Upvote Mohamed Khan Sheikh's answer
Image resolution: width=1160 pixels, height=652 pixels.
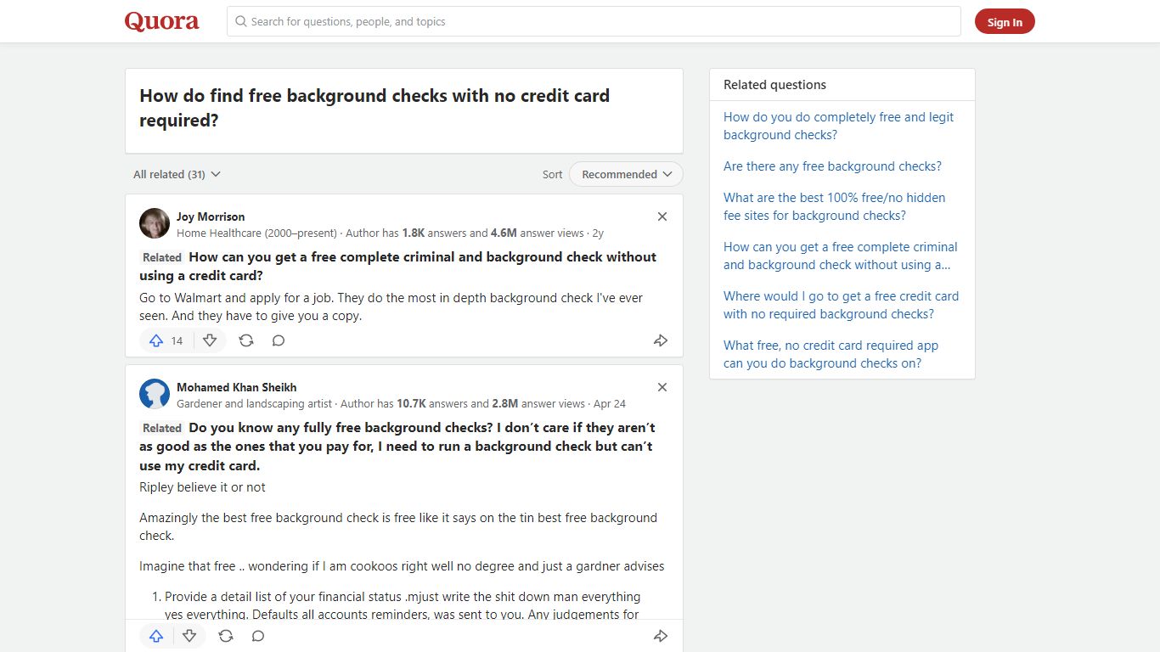coord(156,636)
